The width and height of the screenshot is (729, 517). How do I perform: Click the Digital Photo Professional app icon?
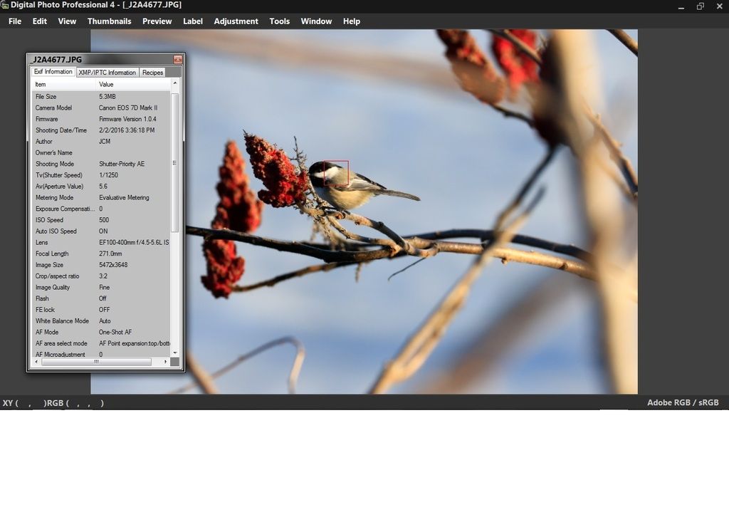click(x=5, y=5)
